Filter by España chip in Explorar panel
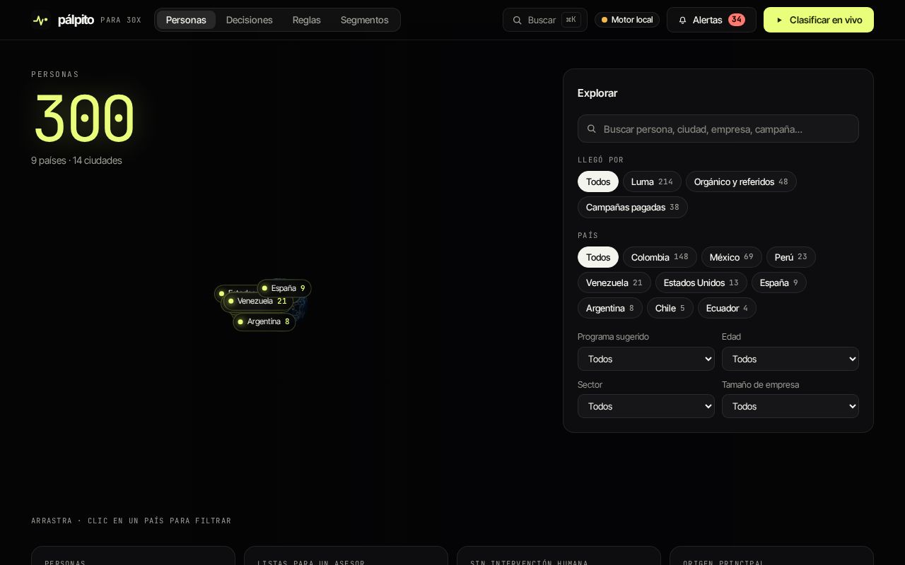905x565 pixels. coord(779,282)
